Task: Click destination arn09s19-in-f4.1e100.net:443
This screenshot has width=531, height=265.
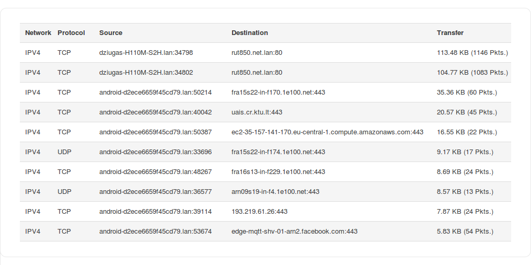Action: click(x=275, y=192)
